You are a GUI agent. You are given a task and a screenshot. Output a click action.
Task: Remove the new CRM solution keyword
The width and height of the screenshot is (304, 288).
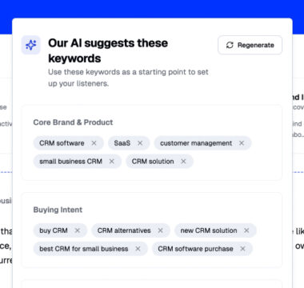[246, 230]
